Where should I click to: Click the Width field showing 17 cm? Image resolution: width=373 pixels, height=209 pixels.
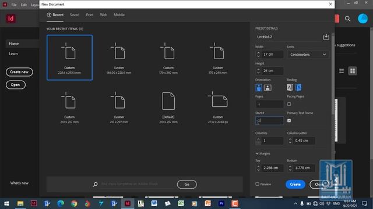272,54
